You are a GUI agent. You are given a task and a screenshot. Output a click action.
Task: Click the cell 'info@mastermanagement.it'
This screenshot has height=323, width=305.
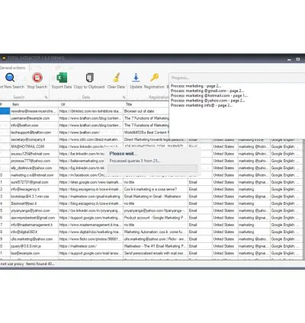34,225
